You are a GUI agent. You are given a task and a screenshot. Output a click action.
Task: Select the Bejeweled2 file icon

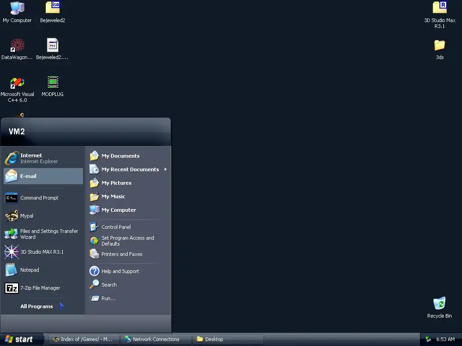52,49
